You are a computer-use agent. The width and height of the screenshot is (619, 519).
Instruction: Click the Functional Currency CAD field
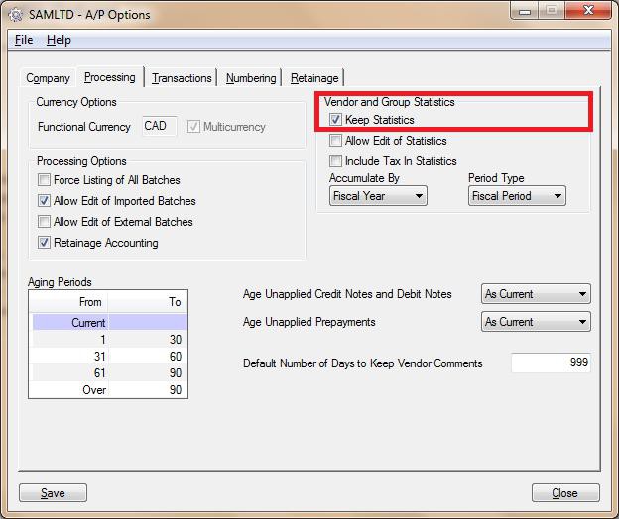160,126
